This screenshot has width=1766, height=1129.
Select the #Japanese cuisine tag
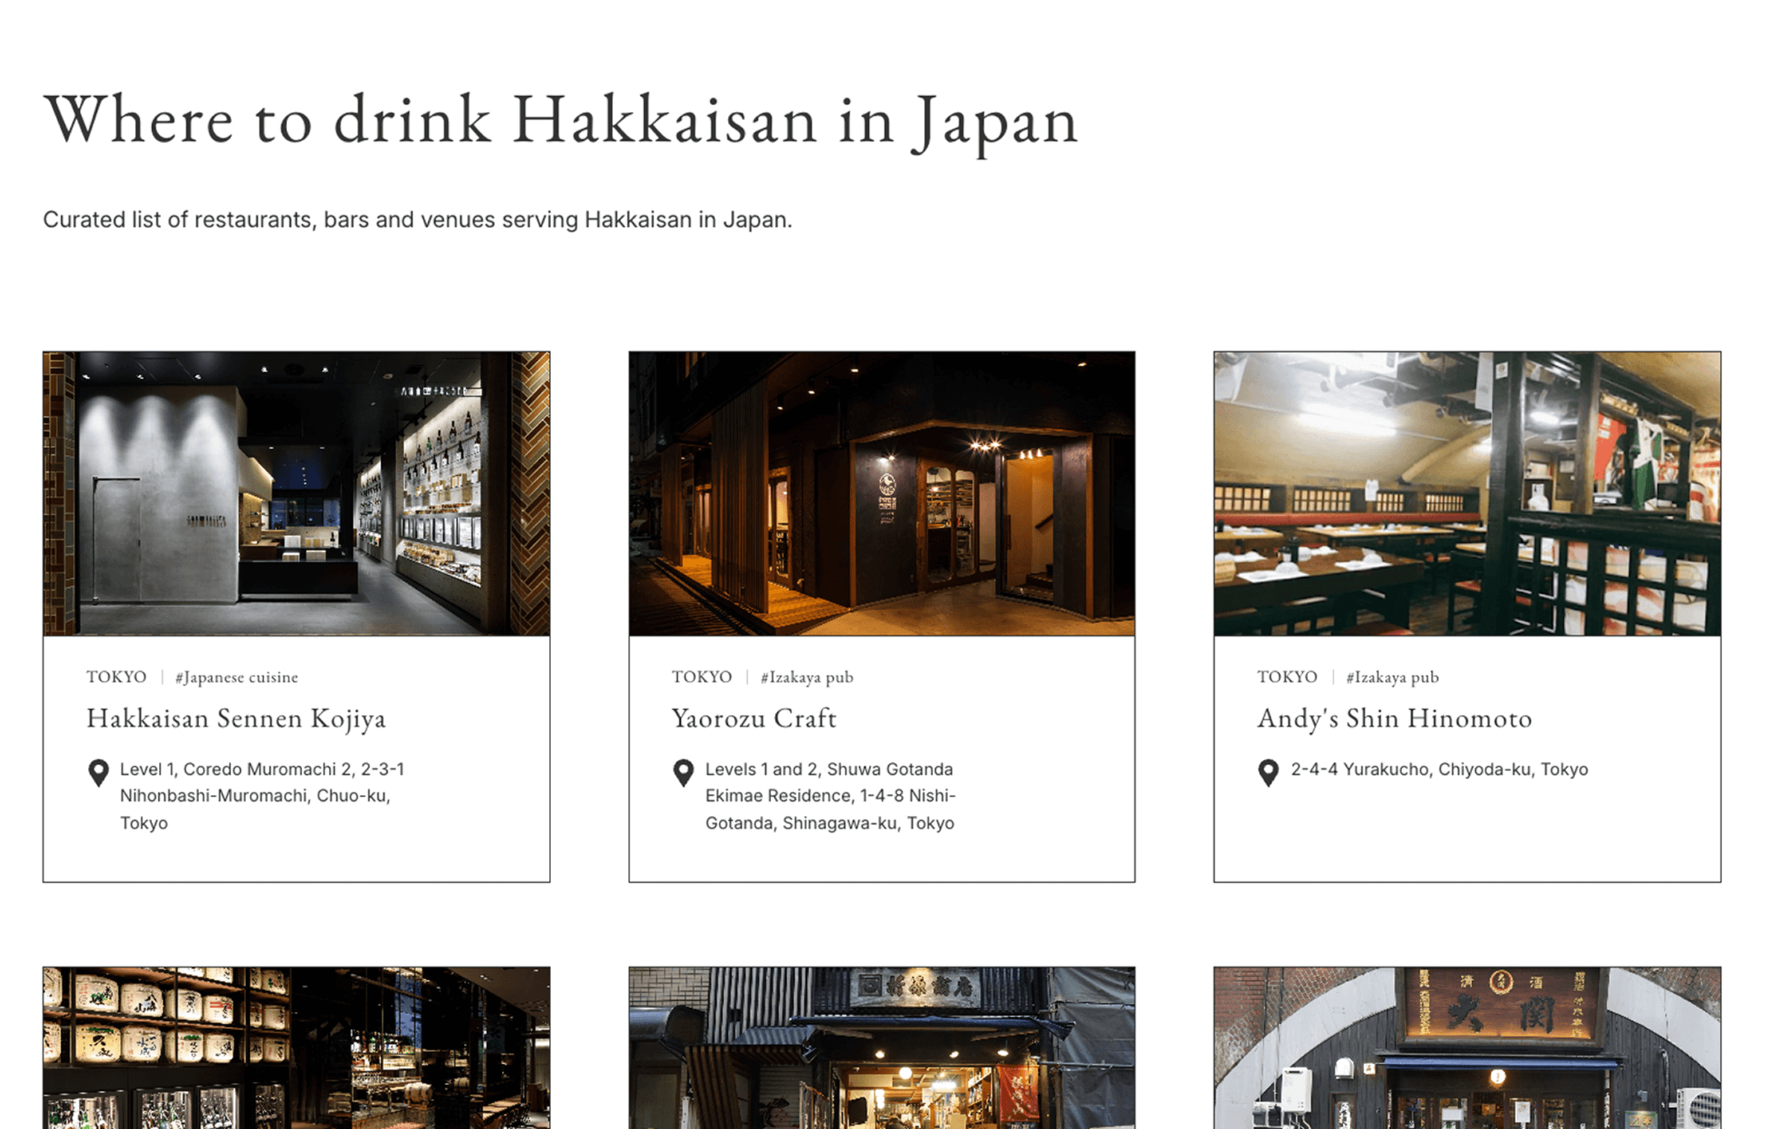(236, 677)
